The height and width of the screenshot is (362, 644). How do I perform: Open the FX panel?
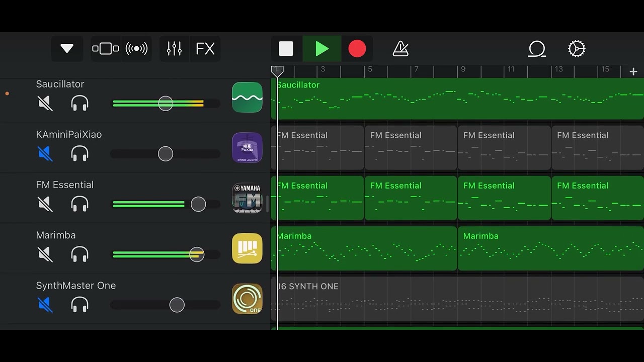(x=205, y=49)
